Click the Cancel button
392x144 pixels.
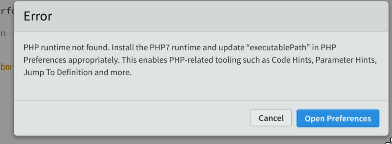pyautogui.click(x=271, y=118)
